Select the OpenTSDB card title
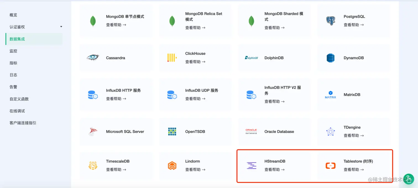 click(x=195, y=131)
